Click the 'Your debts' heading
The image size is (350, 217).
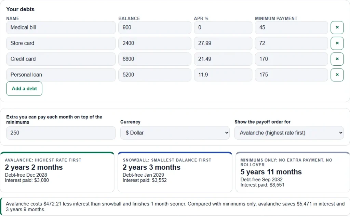coord(20,9)
